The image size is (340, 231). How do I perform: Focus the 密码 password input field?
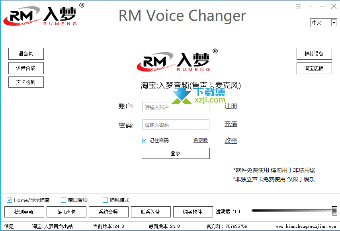[x=176, y=125]
